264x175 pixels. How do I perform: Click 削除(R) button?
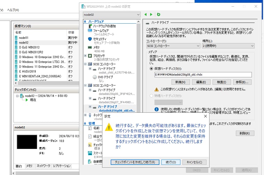click(245, 133)
